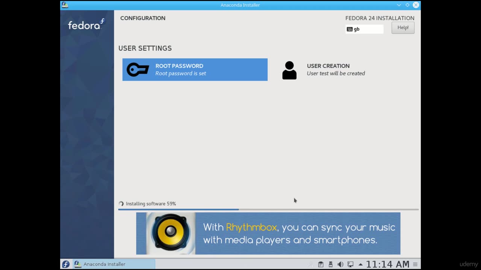Click the Help! button

(x=403, y=28)
